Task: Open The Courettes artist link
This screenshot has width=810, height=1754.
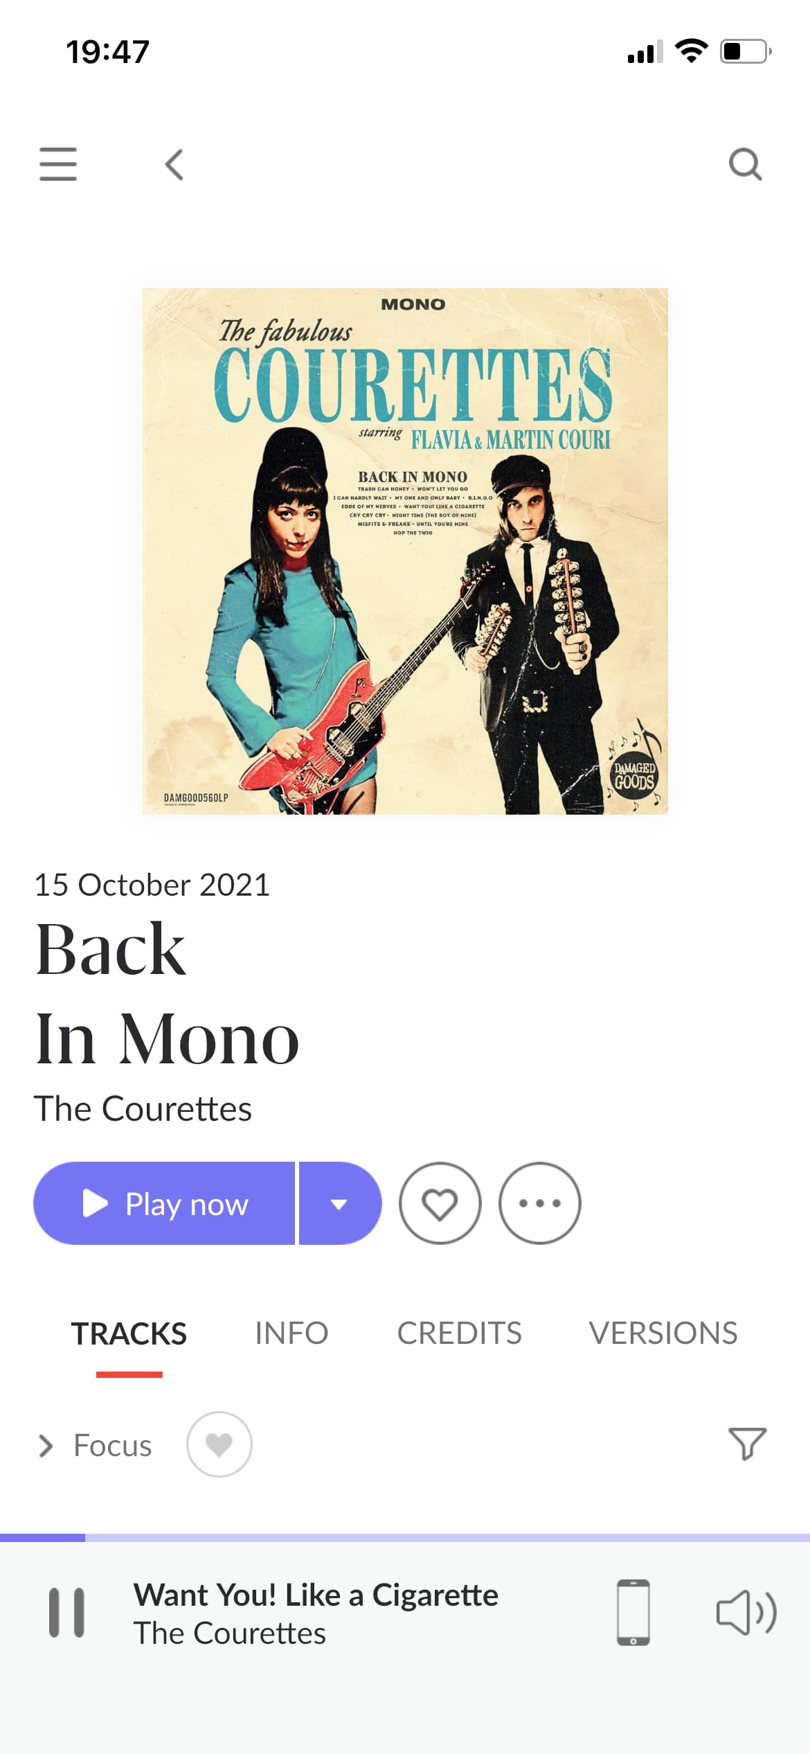Action: (143, 1108)
